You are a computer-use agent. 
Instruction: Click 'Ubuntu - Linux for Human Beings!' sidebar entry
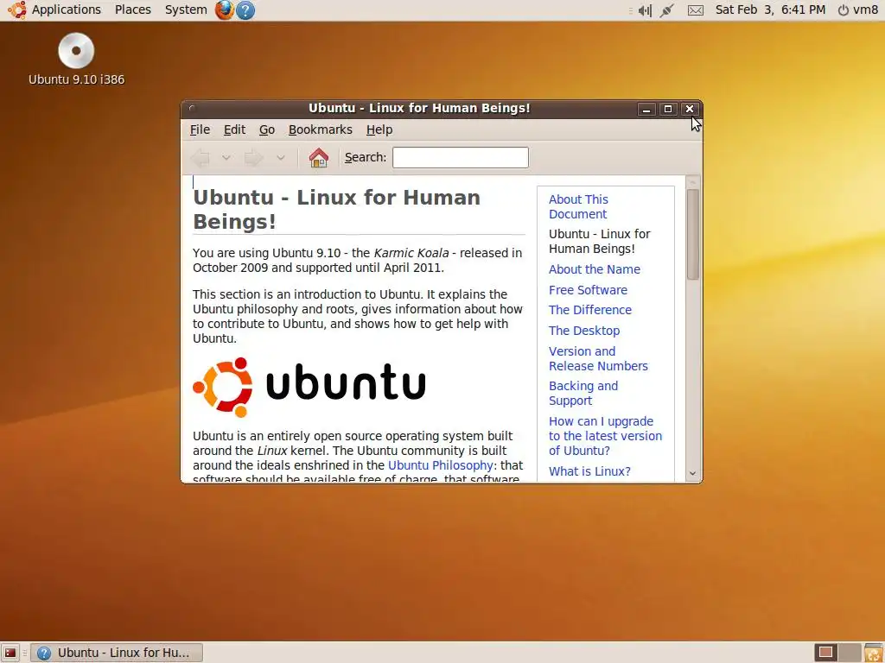coord(600,242)
